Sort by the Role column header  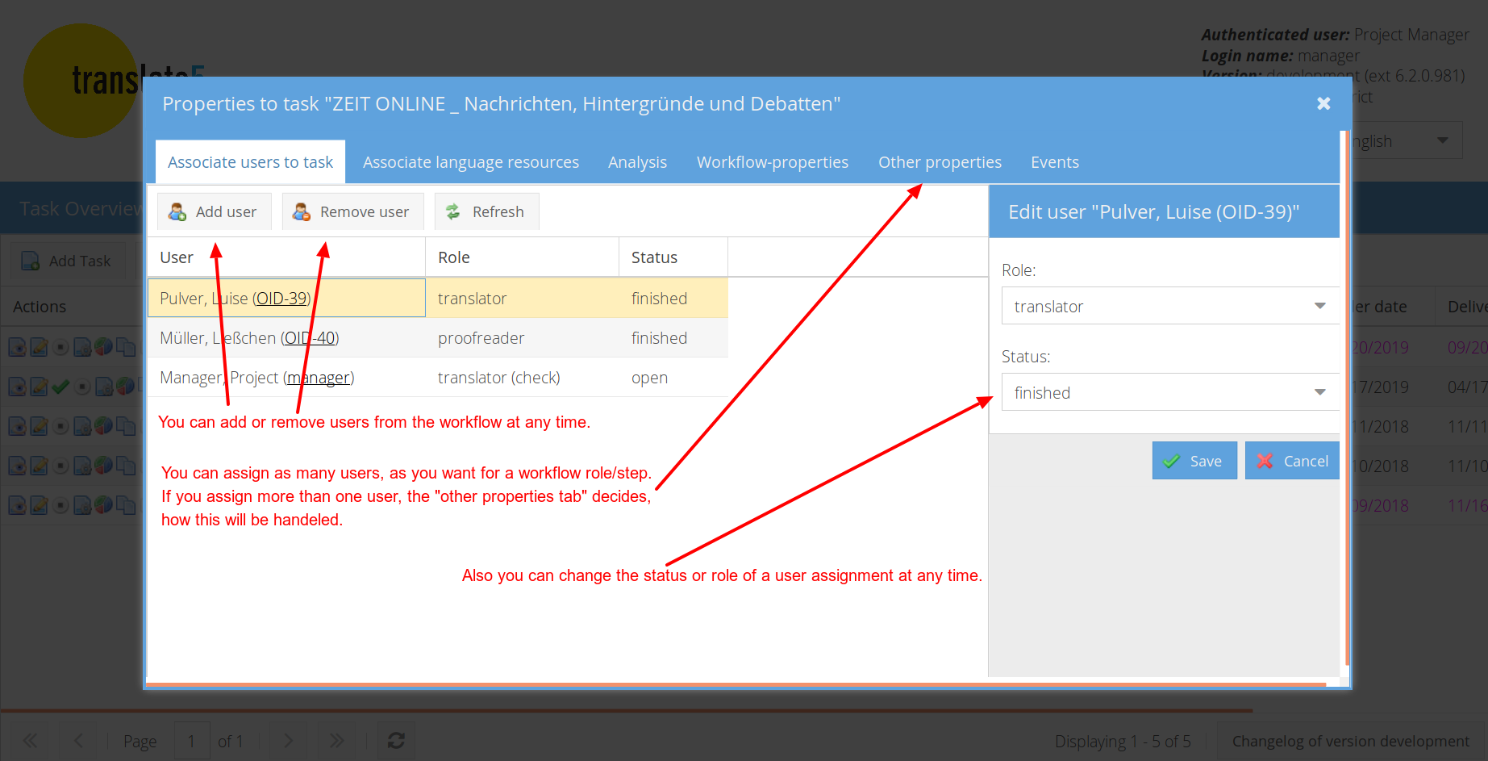click(x=522, y=257)
